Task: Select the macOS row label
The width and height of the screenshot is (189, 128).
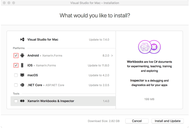Action: (x=33, y=75)
